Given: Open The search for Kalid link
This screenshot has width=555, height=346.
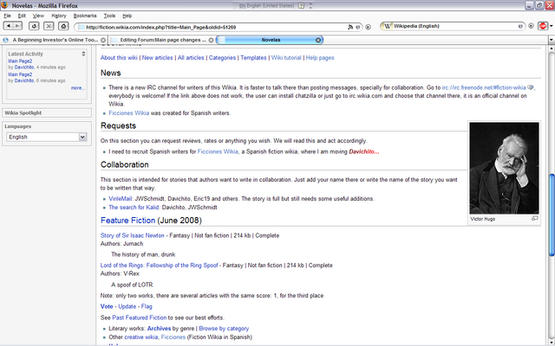Looking at the screenshot, I should tap(134, 208).
